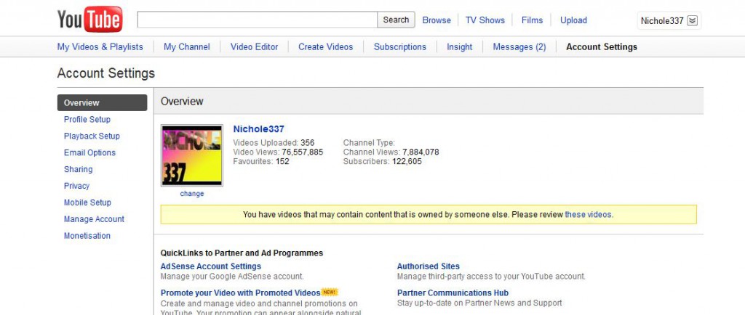Click the change link under the avatar
Viewport: 745px width, 315px height.
(192, 193)
